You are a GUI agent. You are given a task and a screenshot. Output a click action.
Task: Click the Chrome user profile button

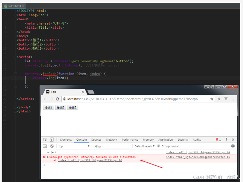coord(209,87)
